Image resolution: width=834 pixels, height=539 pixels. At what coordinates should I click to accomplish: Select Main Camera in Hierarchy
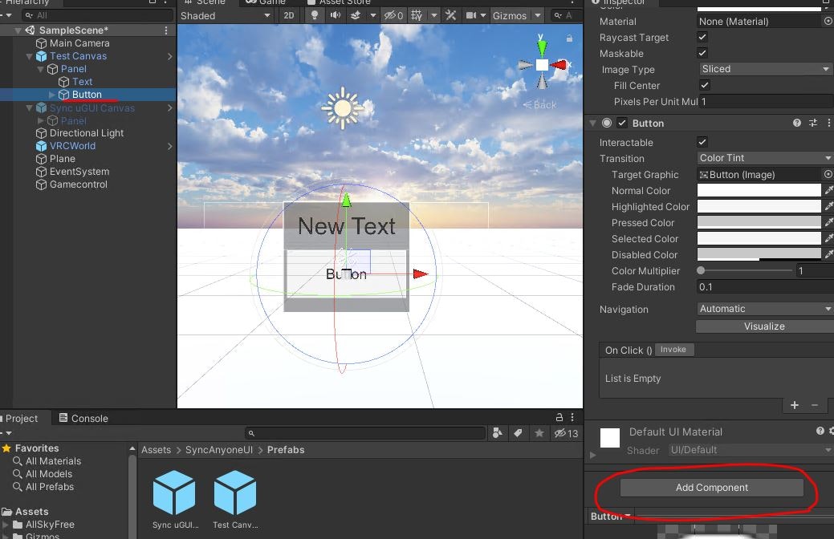(x=79, y=43)
